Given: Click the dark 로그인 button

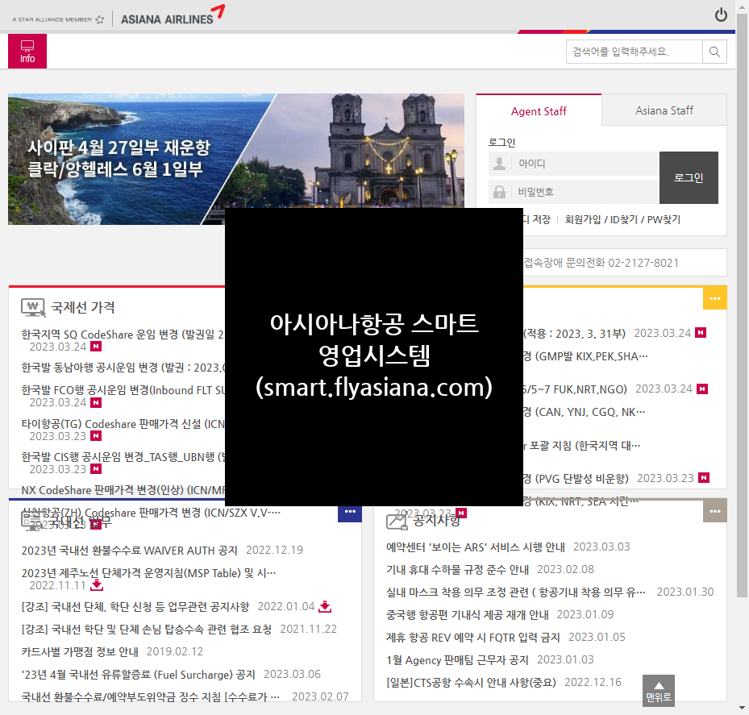Looking at the screenshot, I should (689, 177).
